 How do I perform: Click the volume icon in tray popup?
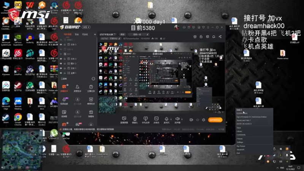coord(280,161)
